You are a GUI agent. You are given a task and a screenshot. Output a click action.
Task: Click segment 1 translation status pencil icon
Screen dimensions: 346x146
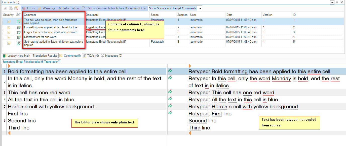tap(170, 71)
